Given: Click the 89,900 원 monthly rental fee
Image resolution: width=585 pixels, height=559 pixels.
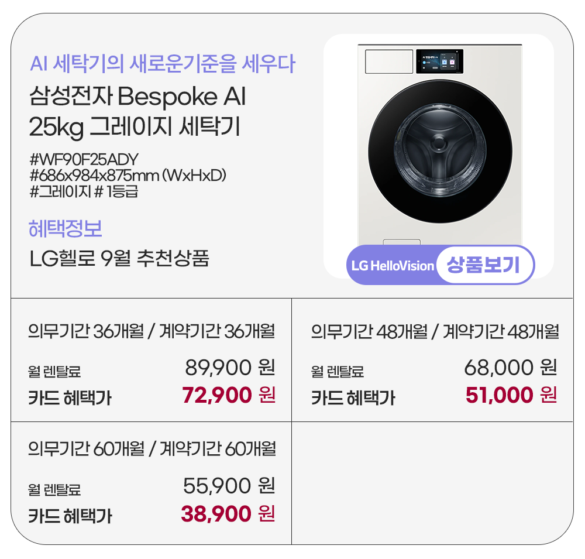Looking at the screenshot, I should coord(229,368).
